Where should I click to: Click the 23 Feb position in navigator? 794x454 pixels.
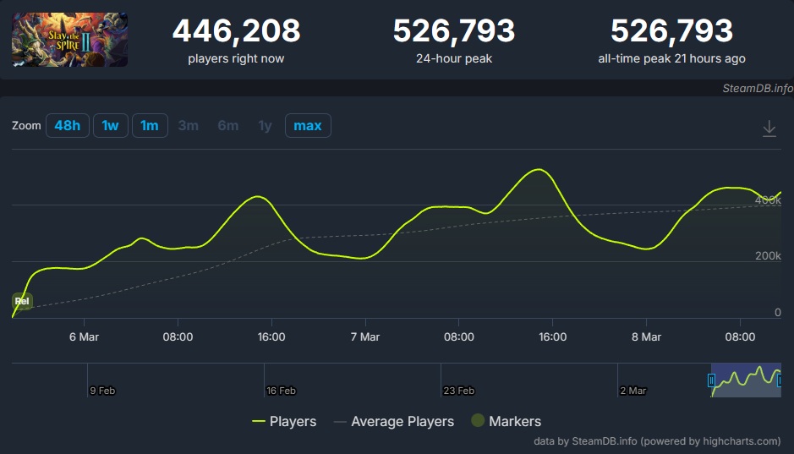pyautogui.click(x=457, y=391)
